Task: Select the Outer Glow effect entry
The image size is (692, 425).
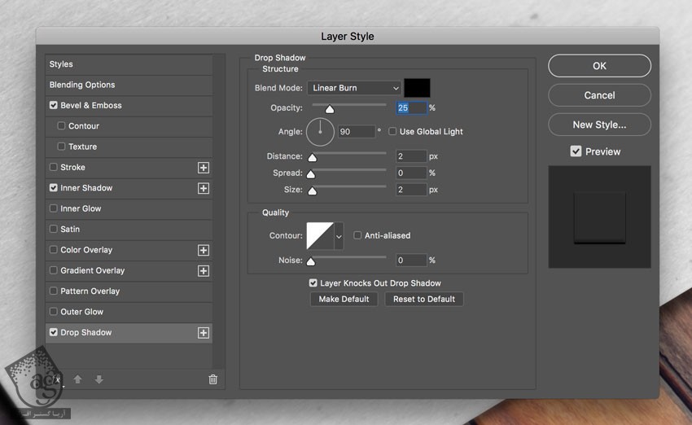Action: coord(81,312)
